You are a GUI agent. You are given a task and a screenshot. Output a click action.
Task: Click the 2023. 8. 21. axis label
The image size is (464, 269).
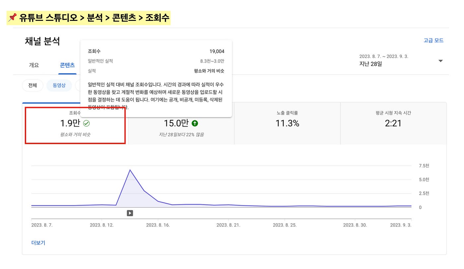point(228,225)
